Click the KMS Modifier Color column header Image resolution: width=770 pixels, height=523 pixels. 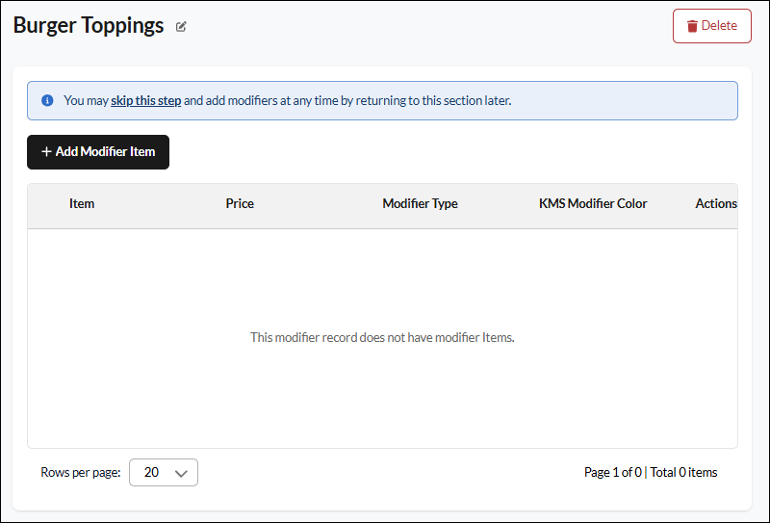click(593, 203)
